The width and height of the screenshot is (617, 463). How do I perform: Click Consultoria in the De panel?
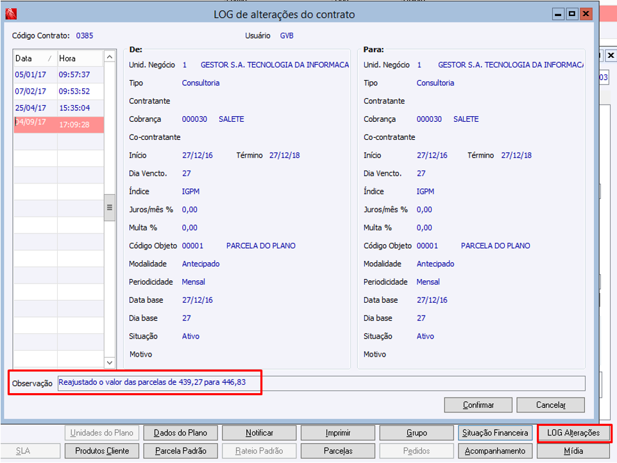[x=201, y=83]
